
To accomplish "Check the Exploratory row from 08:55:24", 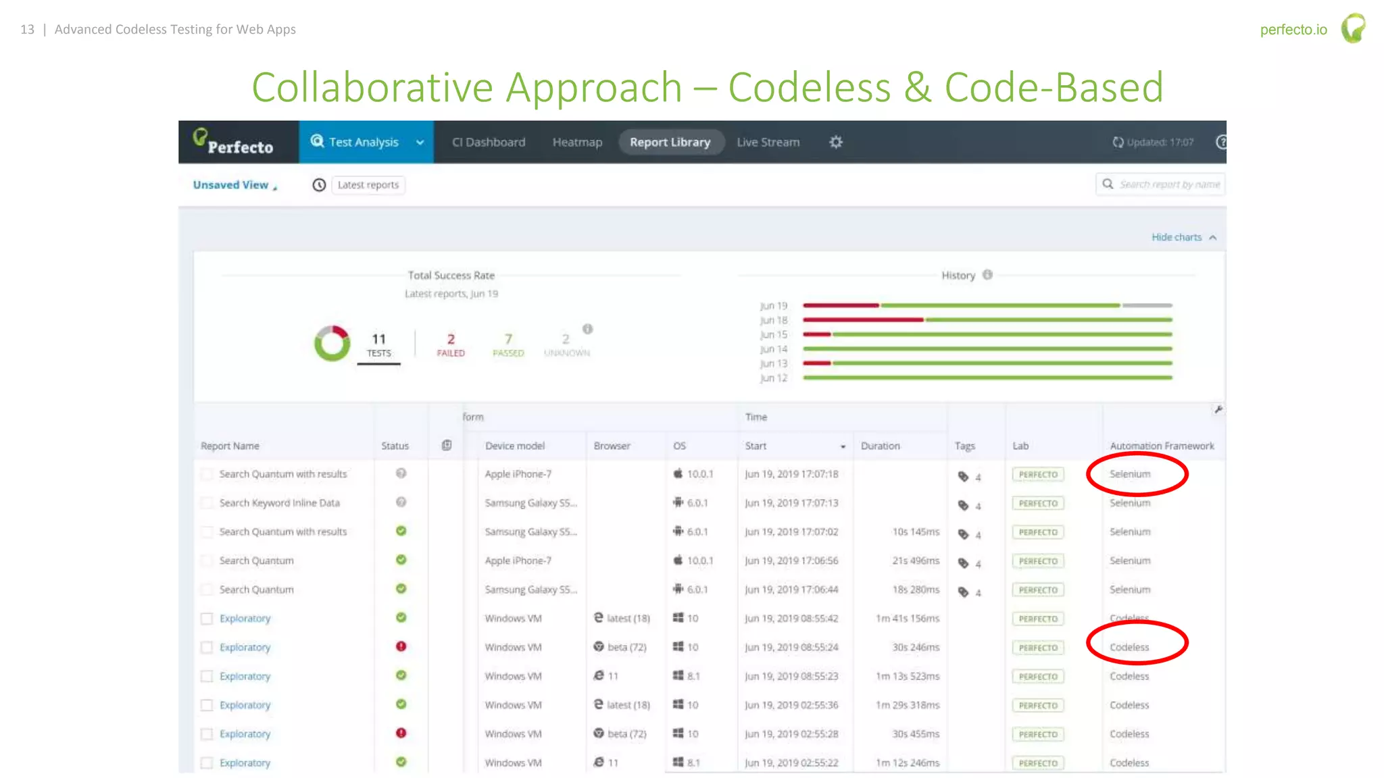I will point(207,648).
